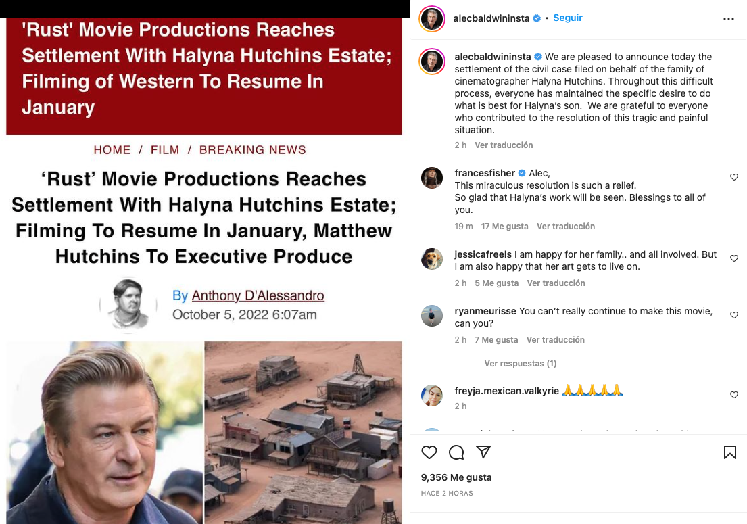Open ryanmeurisse's profile avatar
The image size is (747, 524).
(431, 316)
